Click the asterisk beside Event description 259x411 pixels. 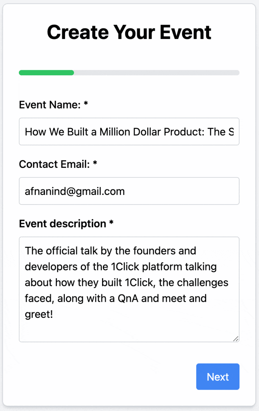[111, 223]
